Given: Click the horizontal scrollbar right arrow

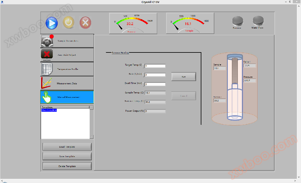Looking at the screenshot, I should click(x=295, y=181).
